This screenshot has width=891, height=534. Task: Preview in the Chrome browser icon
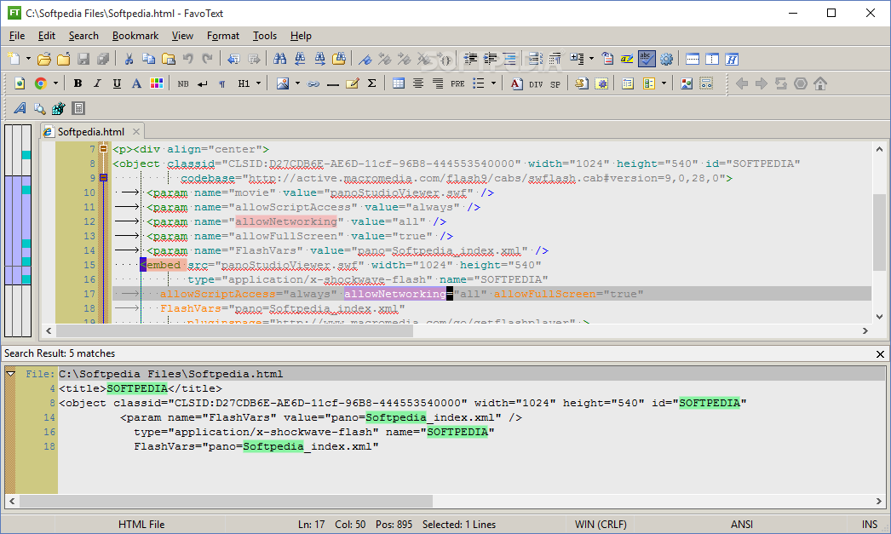(40, 83)
